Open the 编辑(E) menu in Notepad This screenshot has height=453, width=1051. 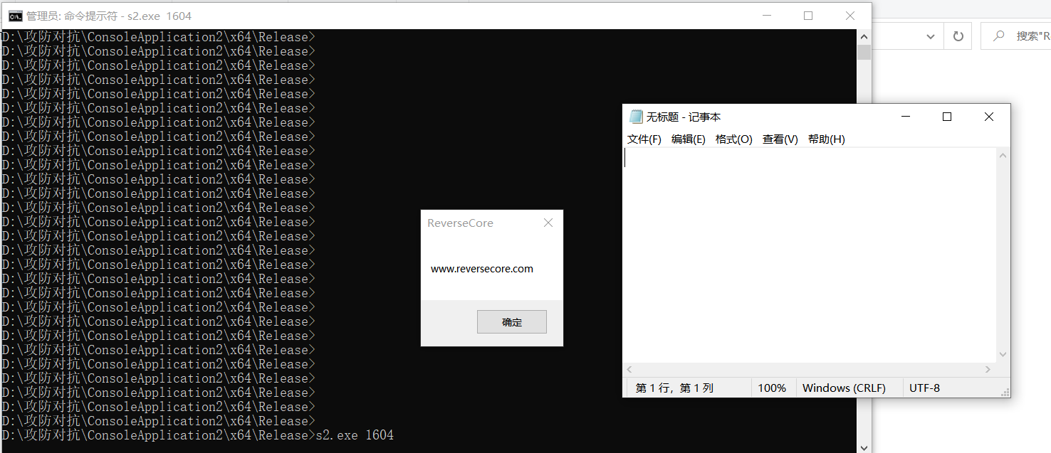688,139
